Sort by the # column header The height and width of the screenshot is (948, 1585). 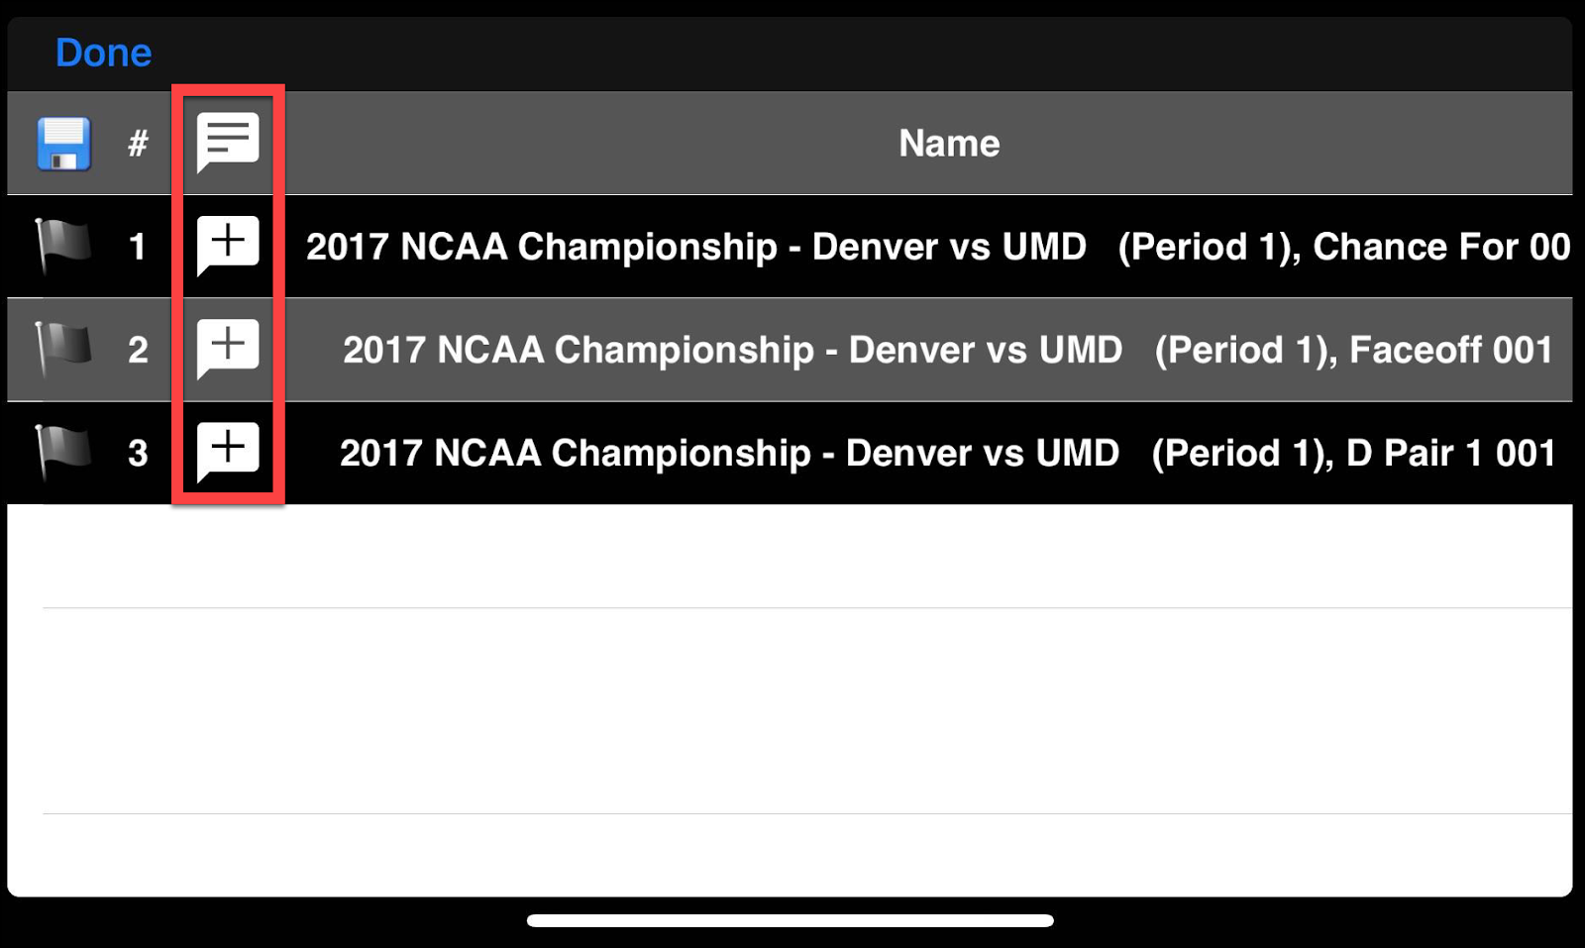[x=138, y=144]
